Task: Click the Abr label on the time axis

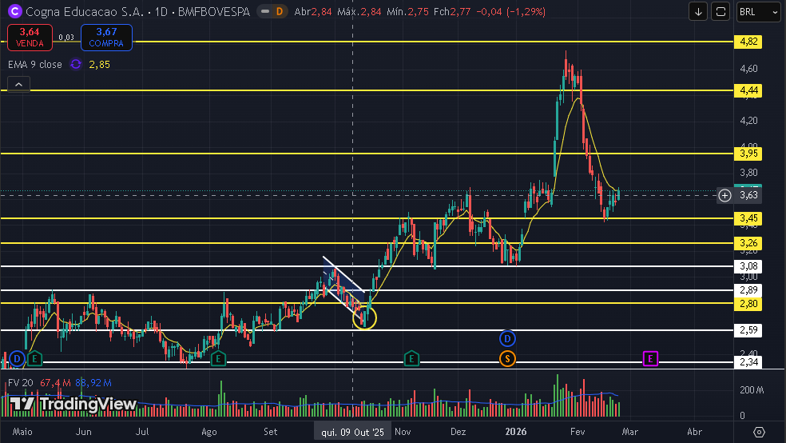Action: point(694,432)
